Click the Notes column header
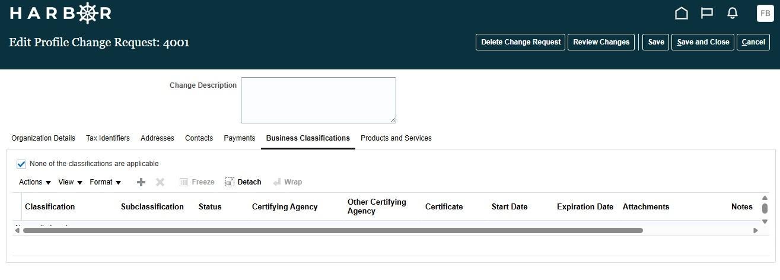The width and height of the screenshot is (780, 280). pyautogui.click(x=742, y=206)
